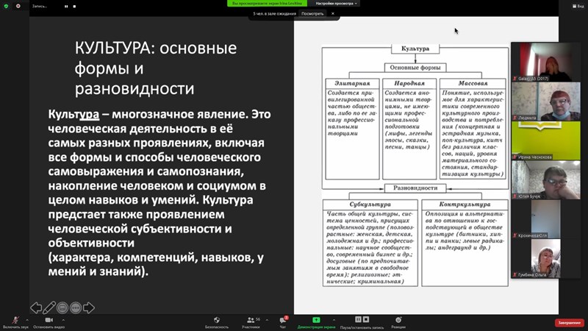Click the Разновидности diagram box
The image size is (588, 331).
pos(415,188)
